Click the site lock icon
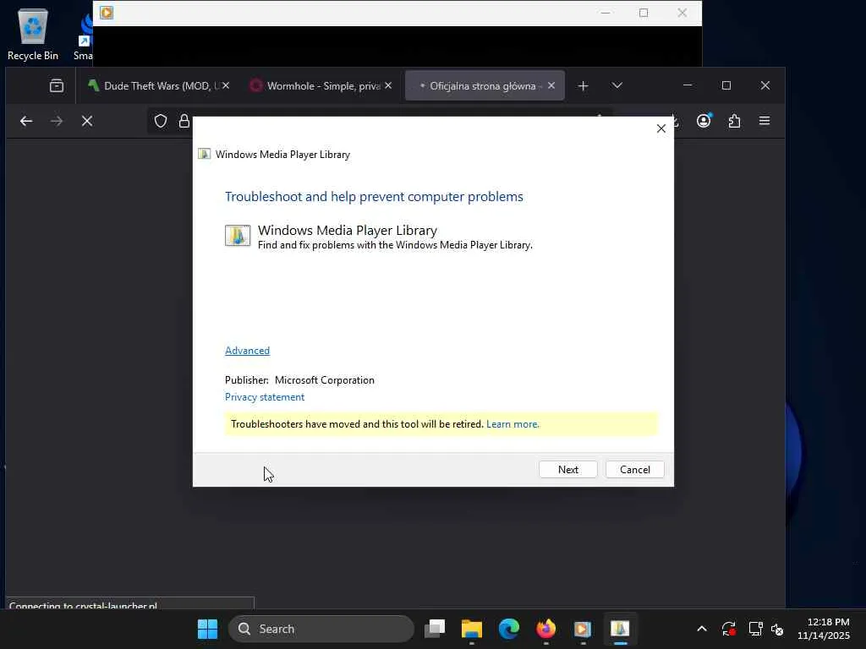 (x=184, y=121)
